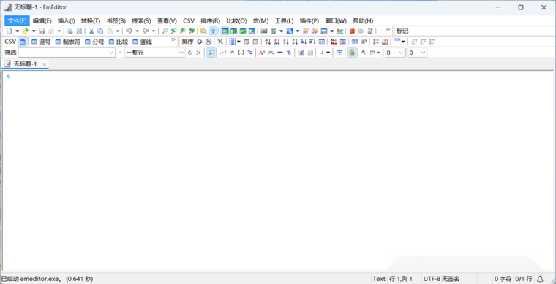Screen dimensions: 556x284
Task: Click the red Record macro icon
Action: [352, 31]
